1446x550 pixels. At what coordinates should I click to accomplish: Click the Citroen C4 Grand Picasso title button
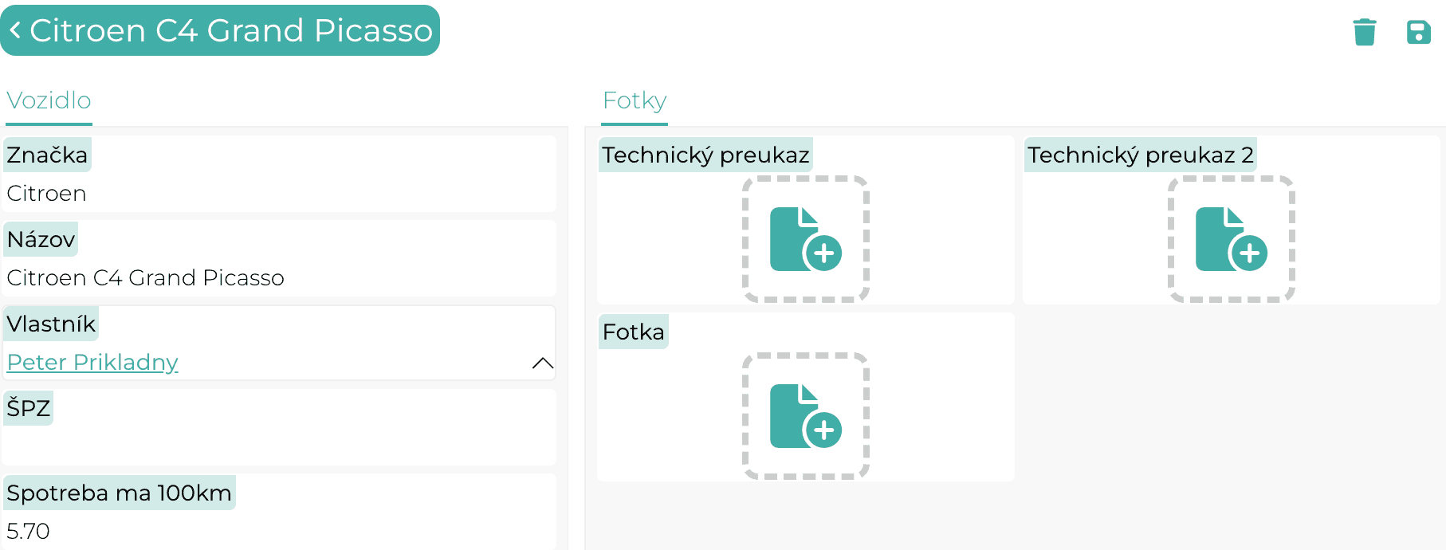coord(220,30)
